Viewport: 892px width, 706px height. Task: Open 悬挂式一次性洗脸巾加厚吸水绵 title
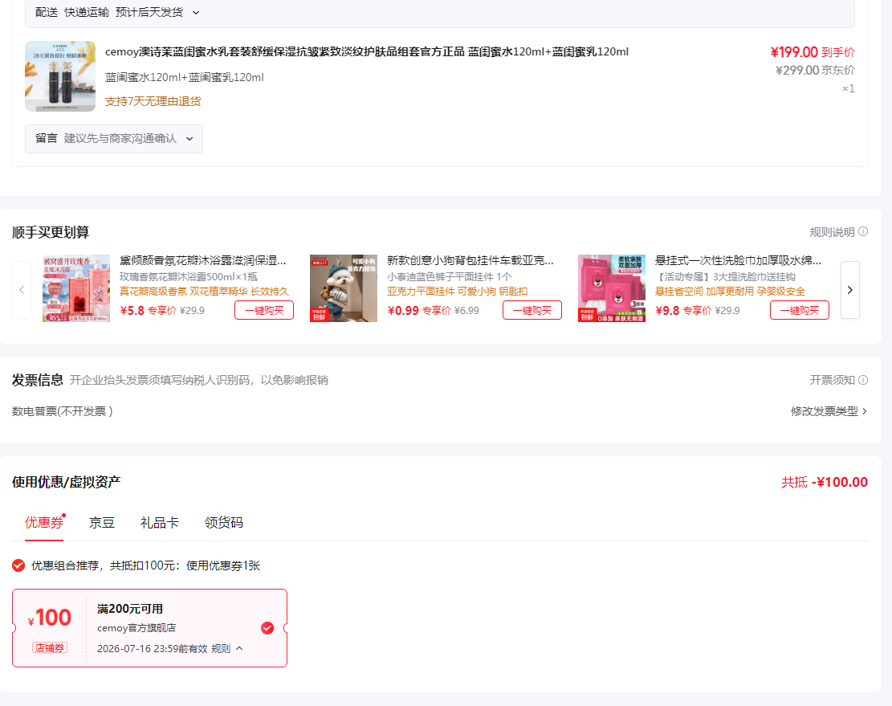[x=738, y=260]
